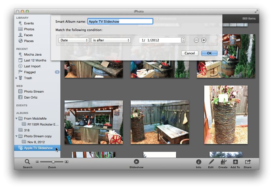Select the tall woven basket planter photo
Screen dimensions: 273x189
coord(226,115)
